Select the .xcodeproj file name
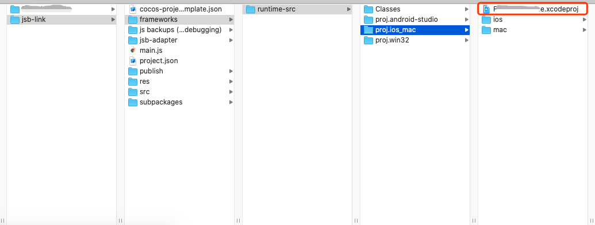 click(536, 9)
